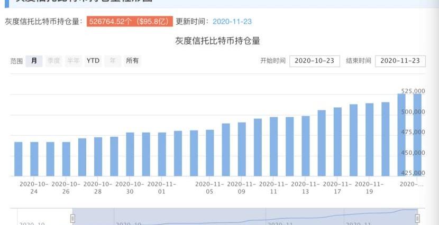Click the bar for 2020-11-09

242,149
